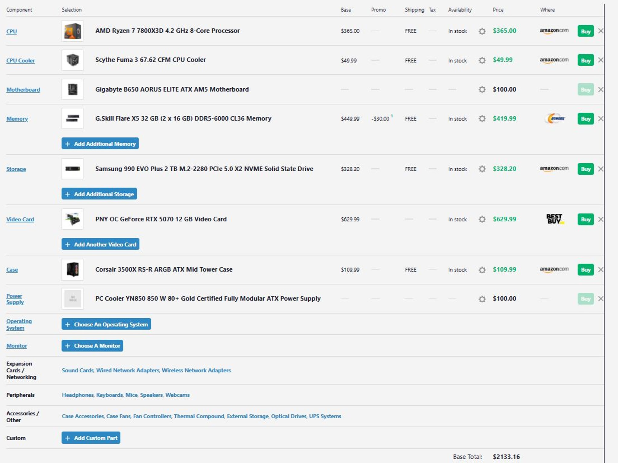Open the Case component link

pos(12,270)
